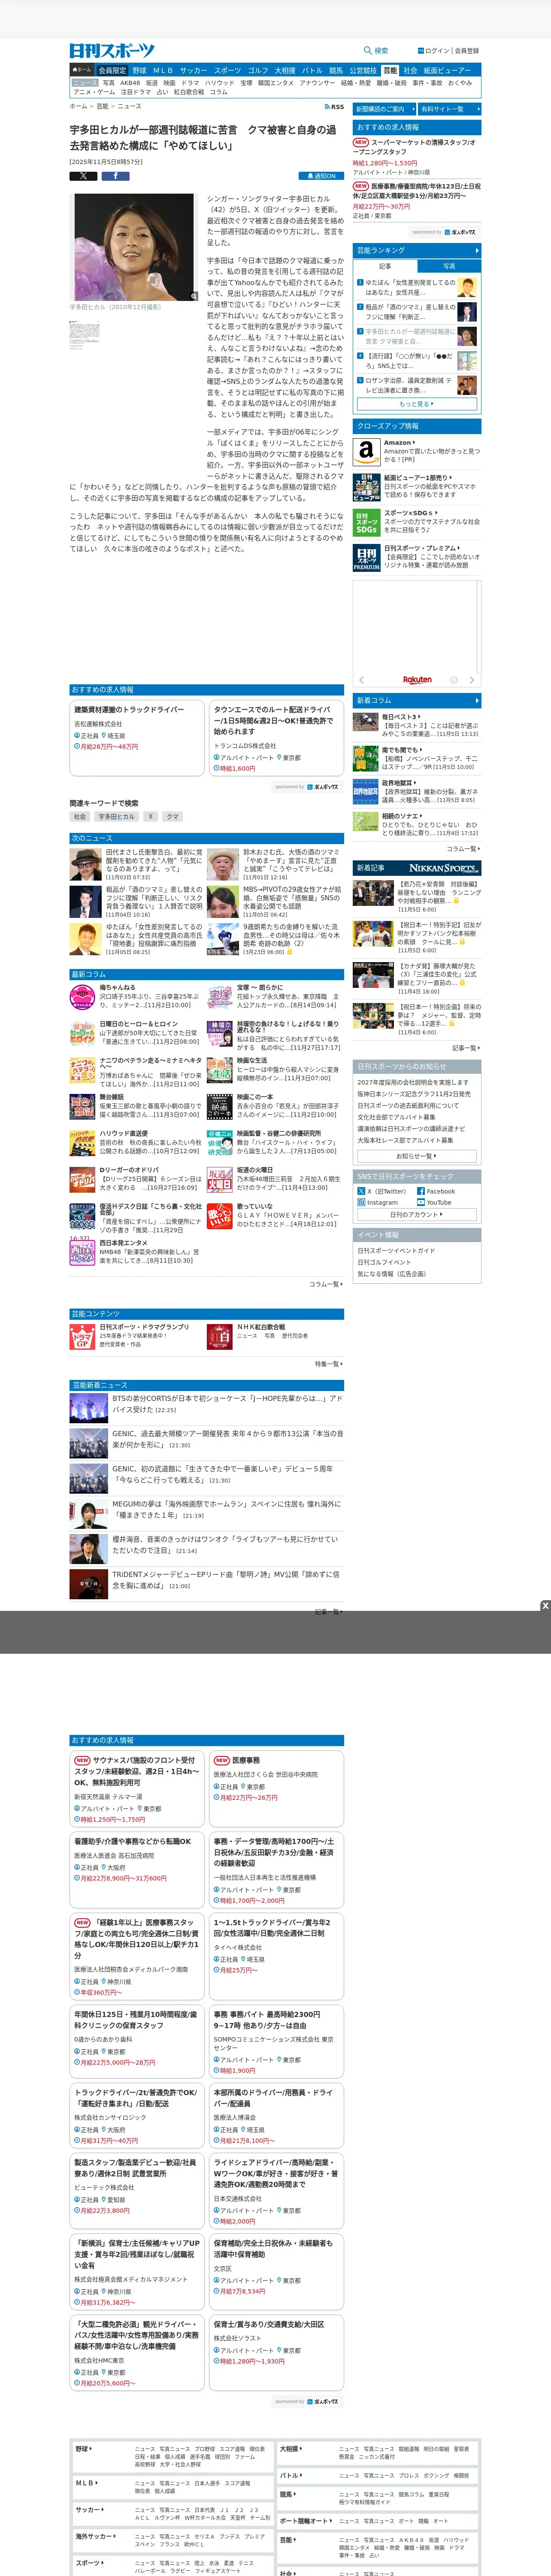
Task: Select クマ keyword tag
Action: 173,817
